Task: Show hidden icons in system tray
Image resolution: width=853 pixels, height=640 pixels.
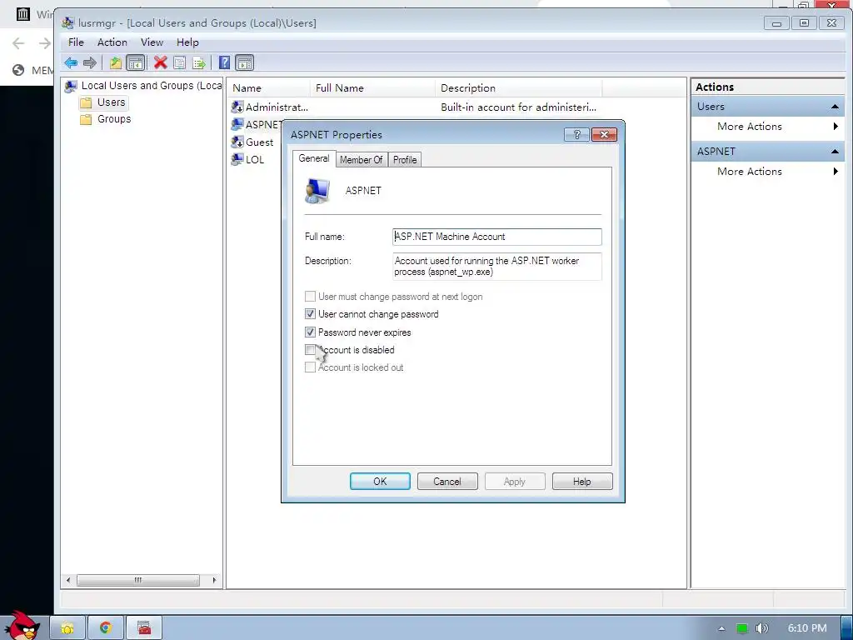Action: pyautogui.click(x=722, y=628)
